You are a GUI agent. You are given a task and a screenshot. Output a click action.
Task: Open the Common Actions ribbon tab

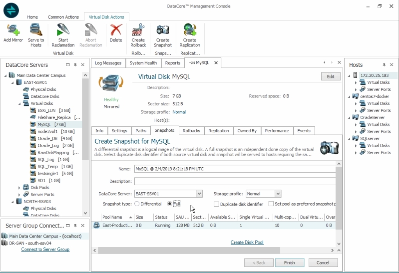(x=63, y=17)
